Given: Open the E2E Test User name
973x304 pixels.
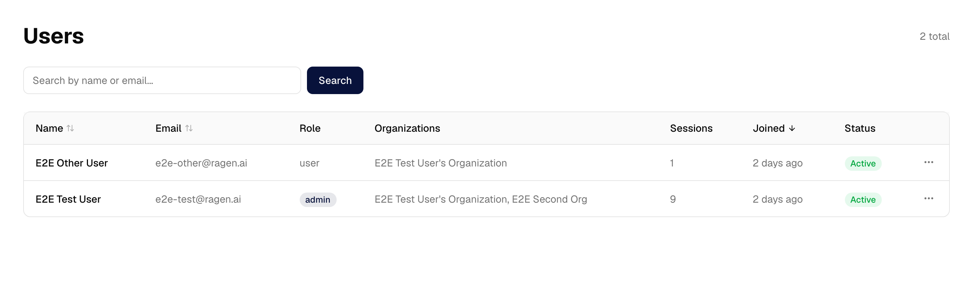Looking at the screenshot, I should coord(68,199).
